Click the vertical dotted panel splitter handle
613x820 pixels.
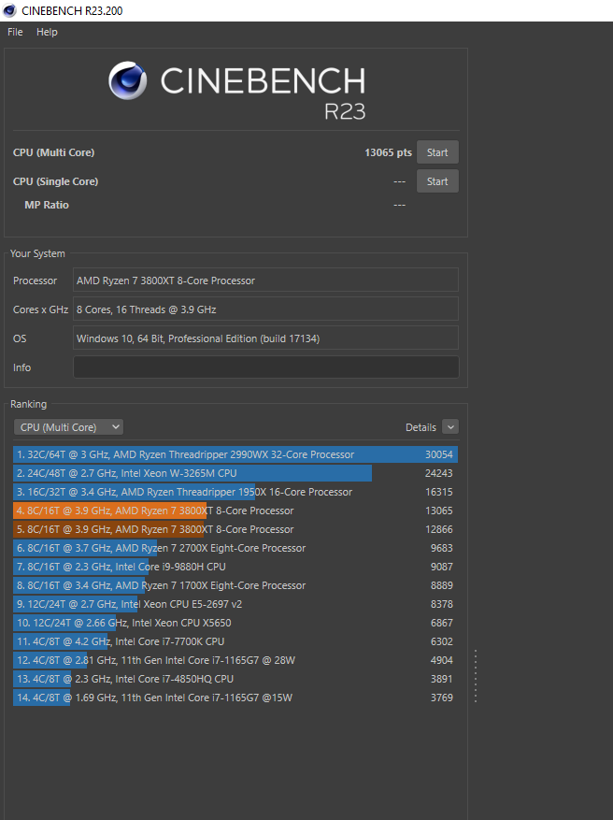pos(476,676)
